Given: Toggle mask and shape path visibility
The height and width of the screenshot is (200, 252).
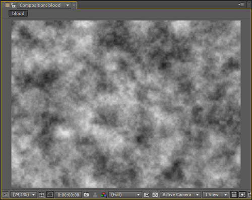Looking at the screenshot, I should coord(50,194).
